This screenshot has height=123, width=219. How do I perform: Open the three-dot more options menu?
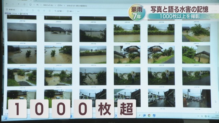(78, 11)
